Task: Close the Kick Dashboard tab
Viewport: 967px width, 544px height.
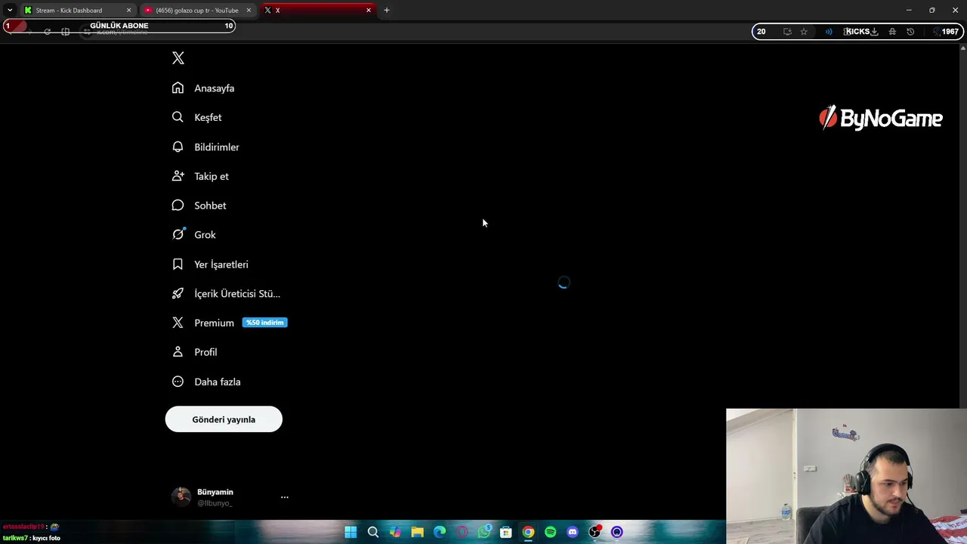Action: tap(128, 11)
